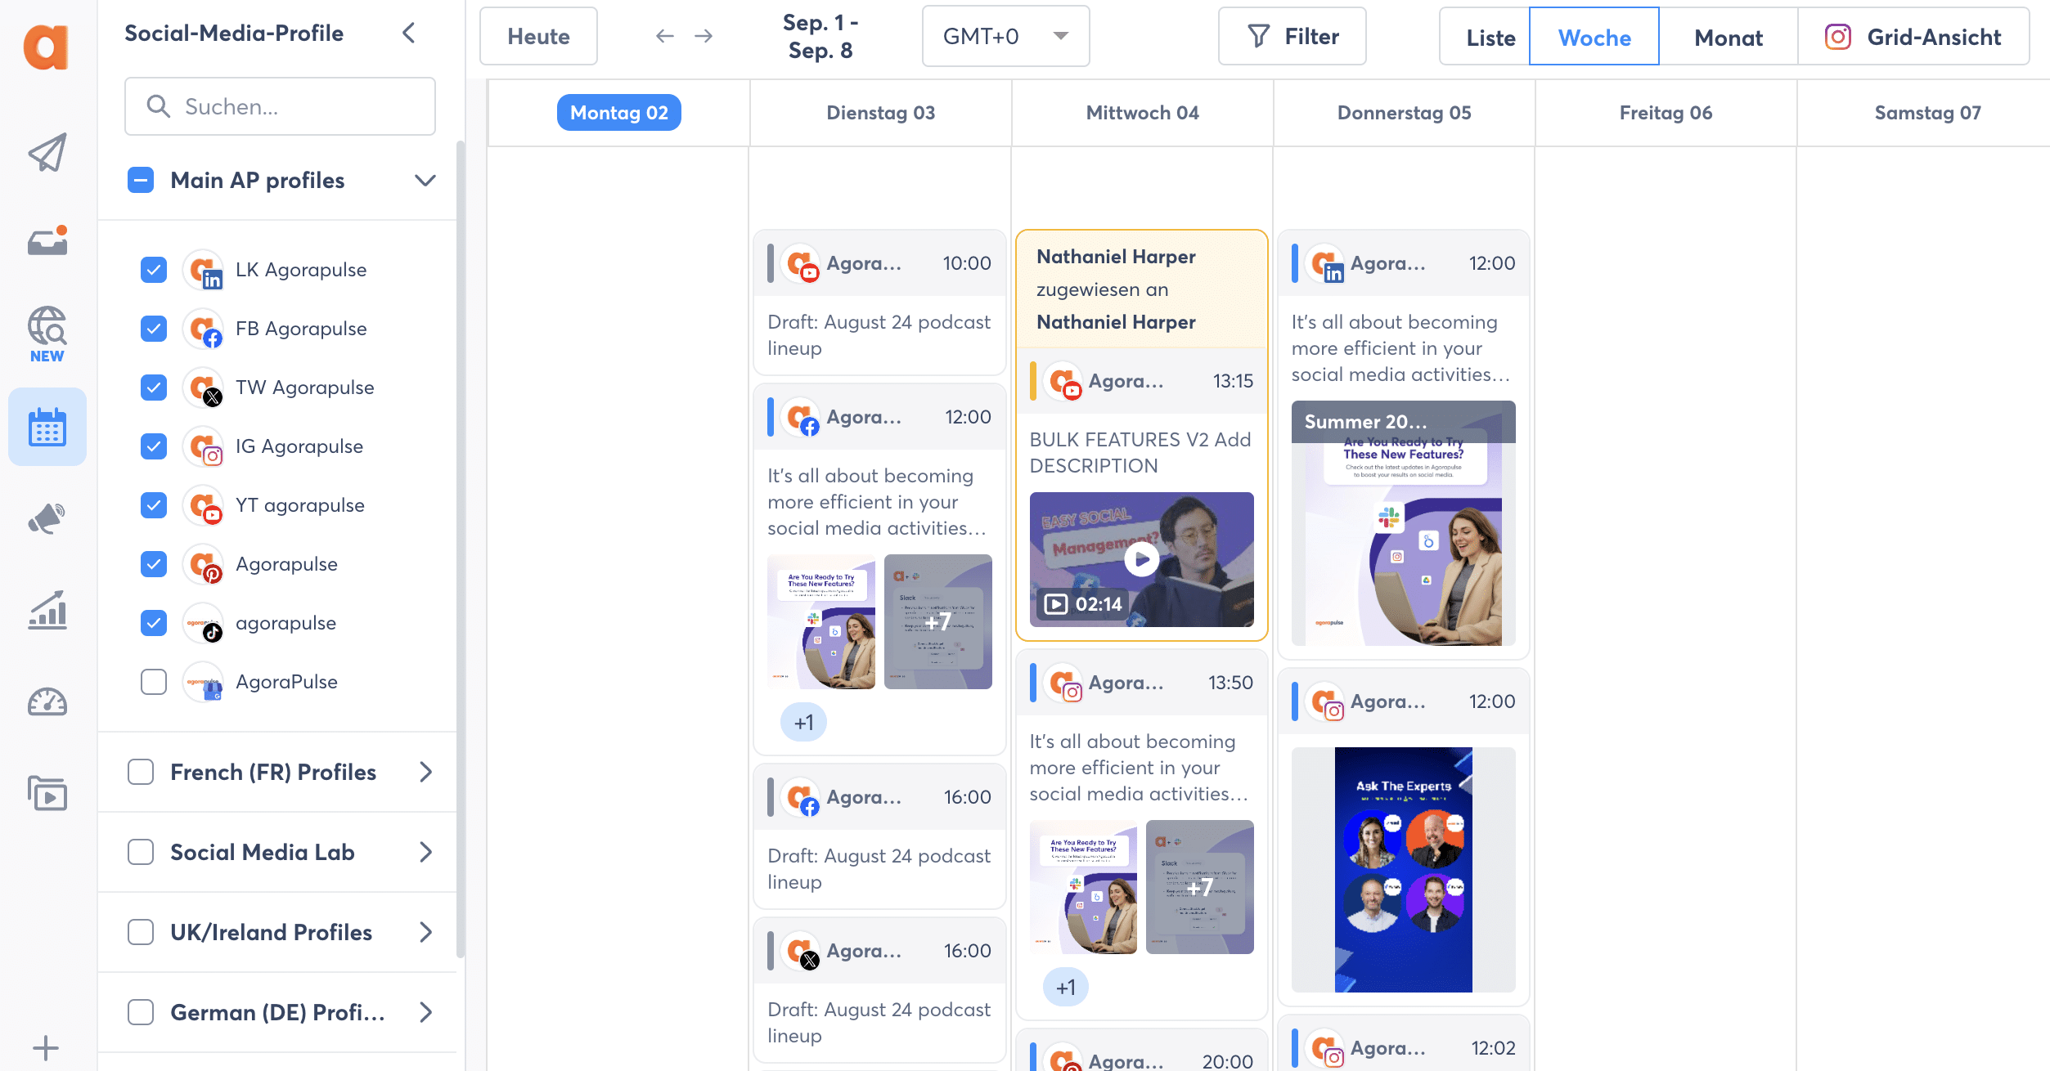Switch to Liste view tab

1490,37
